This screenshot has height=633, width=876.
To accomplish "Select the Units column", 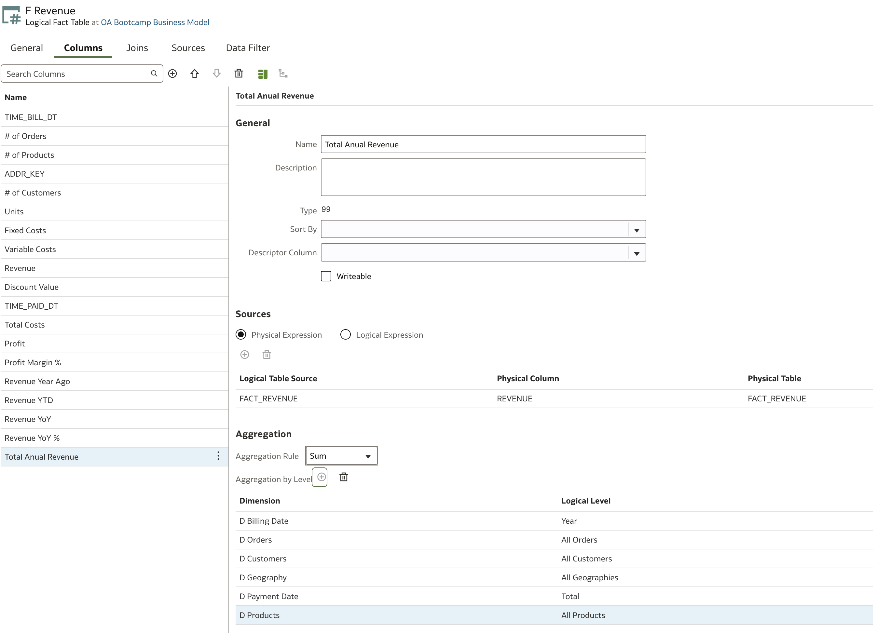I will point(114,212).
